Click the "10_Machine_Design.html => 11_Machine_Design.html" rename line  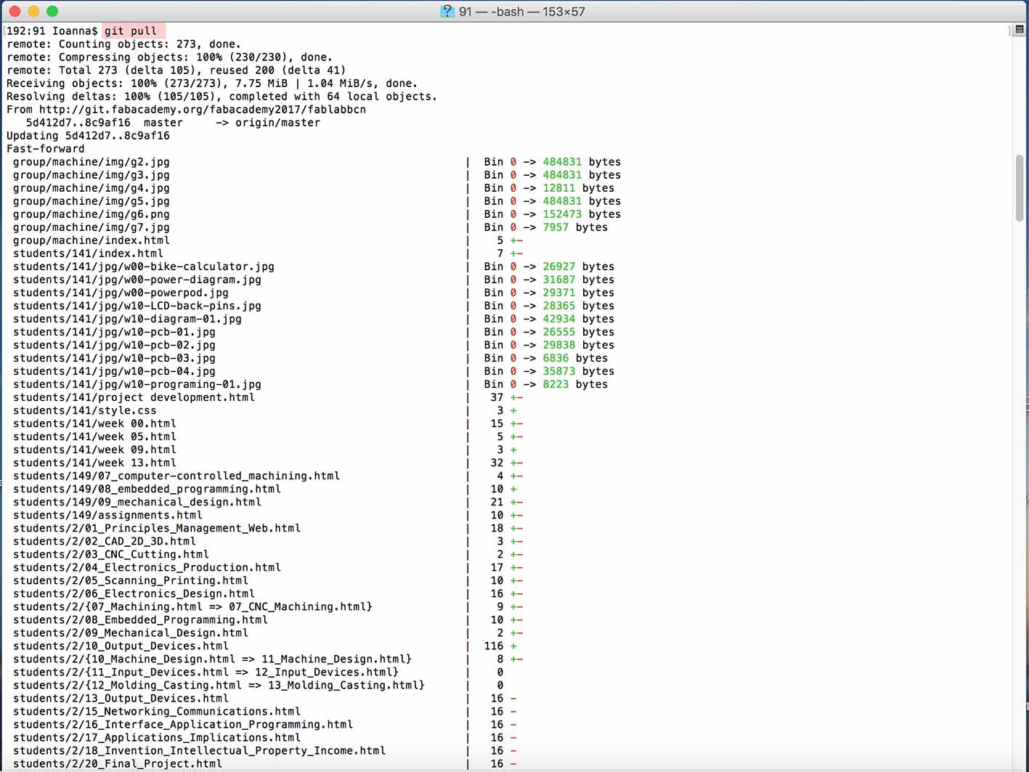click(x=212, y=658)
